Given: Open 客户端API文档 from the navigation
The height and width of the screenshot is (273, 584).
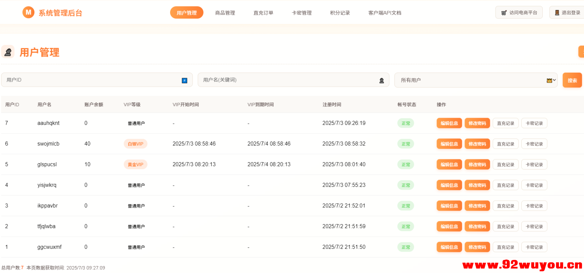Looking at the screenshot, I should tap(385, 13).
